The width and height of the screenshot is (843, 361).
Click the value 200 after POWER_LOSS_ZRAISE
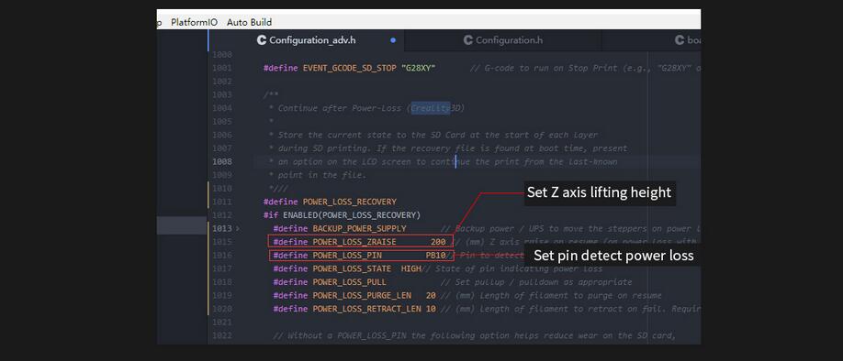[x=438, y=242]
